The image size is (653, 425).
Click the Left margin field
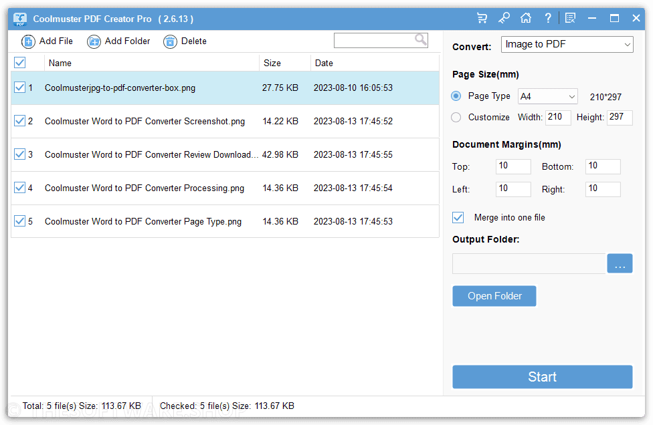[x=513, y=189]
